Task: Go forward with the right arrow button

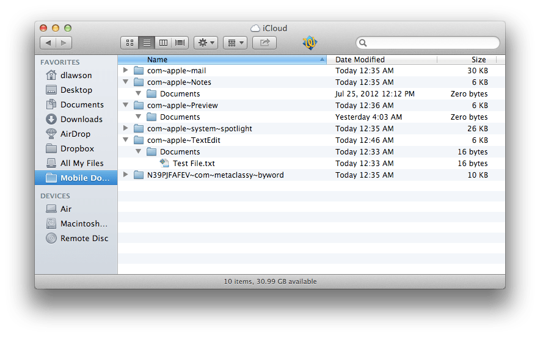Action: (64, 43)
